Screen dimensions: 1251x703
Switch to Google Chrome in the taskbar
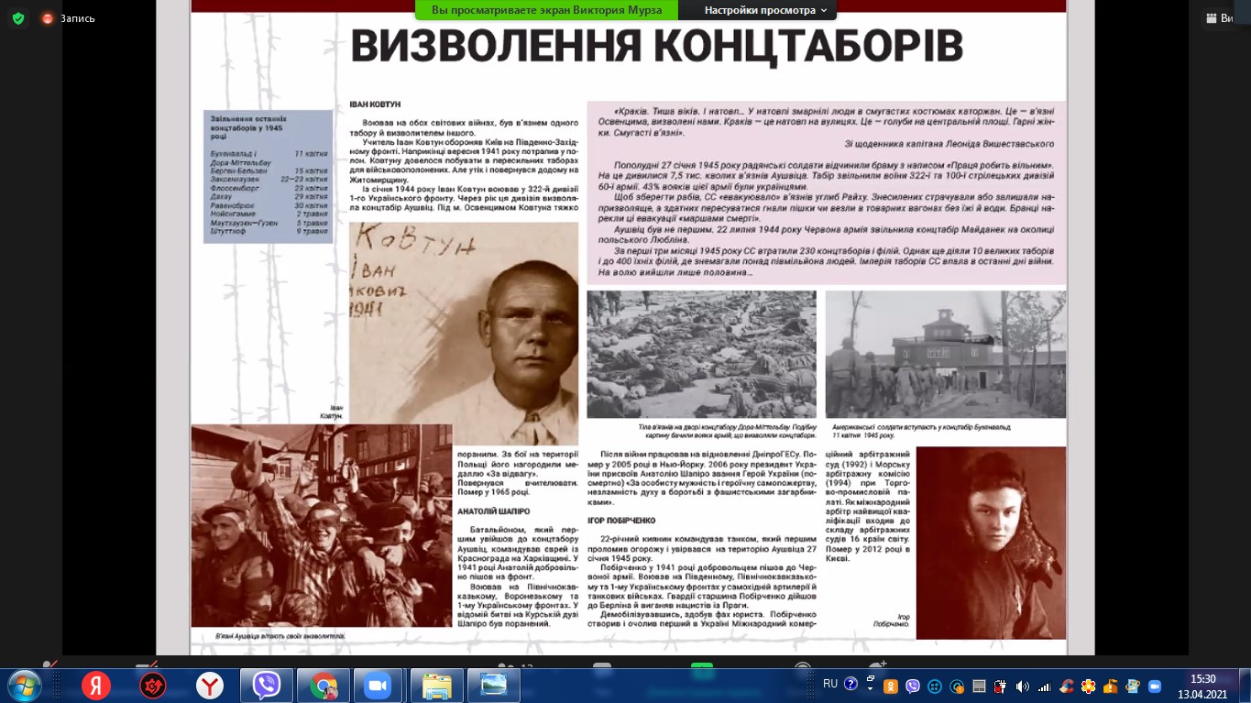click(324, 686)
